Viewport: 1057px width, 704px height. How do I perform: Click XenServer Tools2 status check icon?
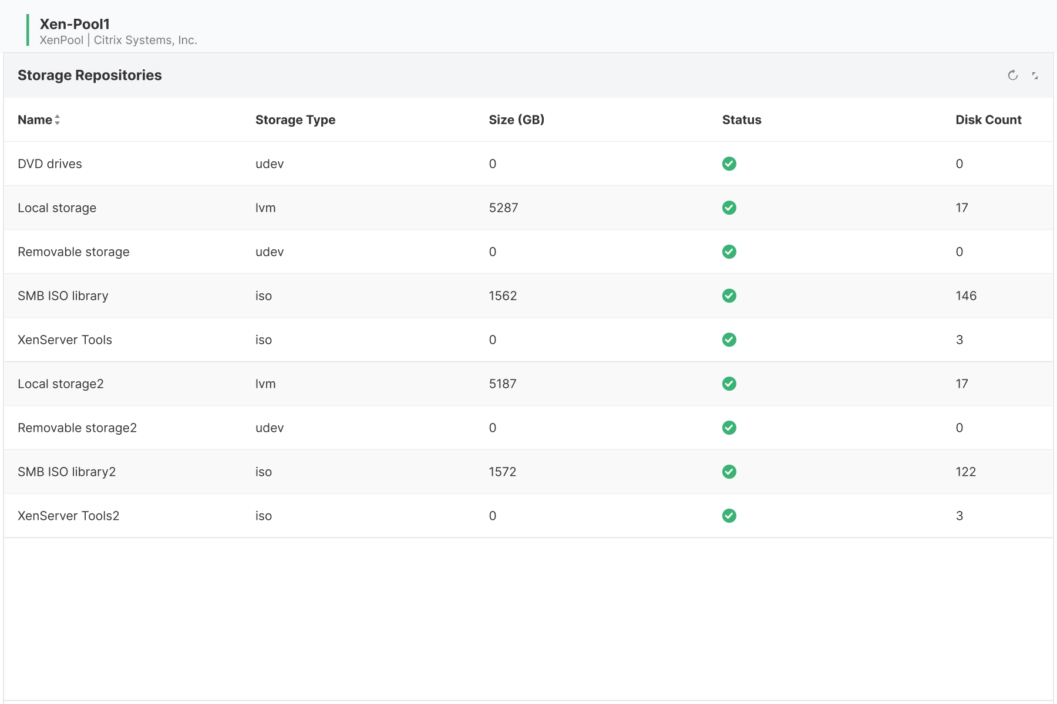coord(729,516)
